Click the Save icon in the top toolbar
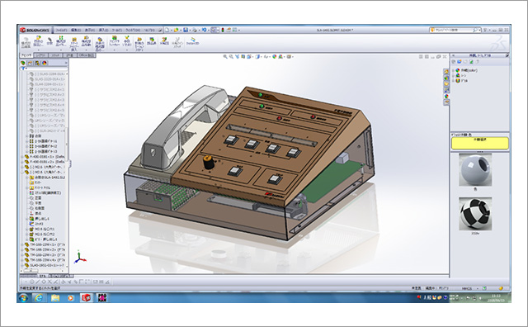This screenshot has height=327, width=528. 186,30
